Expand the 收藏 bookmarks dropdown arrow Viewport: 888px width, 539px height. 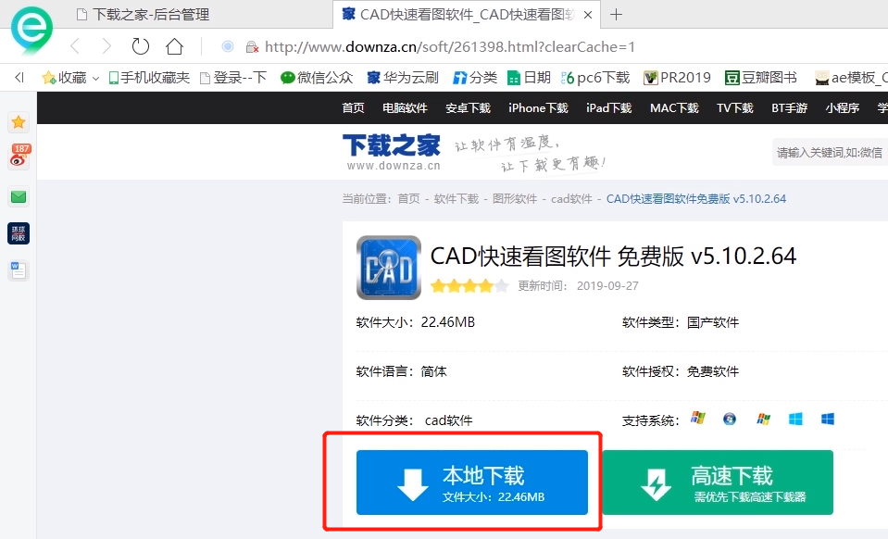click(x=95, y=78)
